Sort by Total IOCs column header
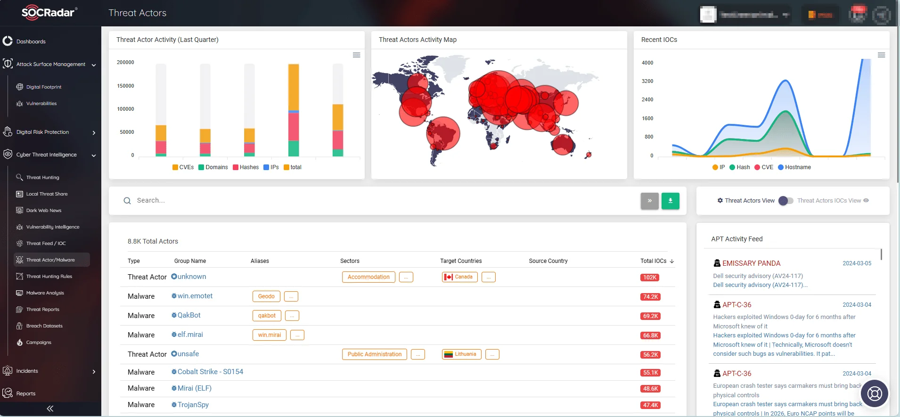 [657, 261]
